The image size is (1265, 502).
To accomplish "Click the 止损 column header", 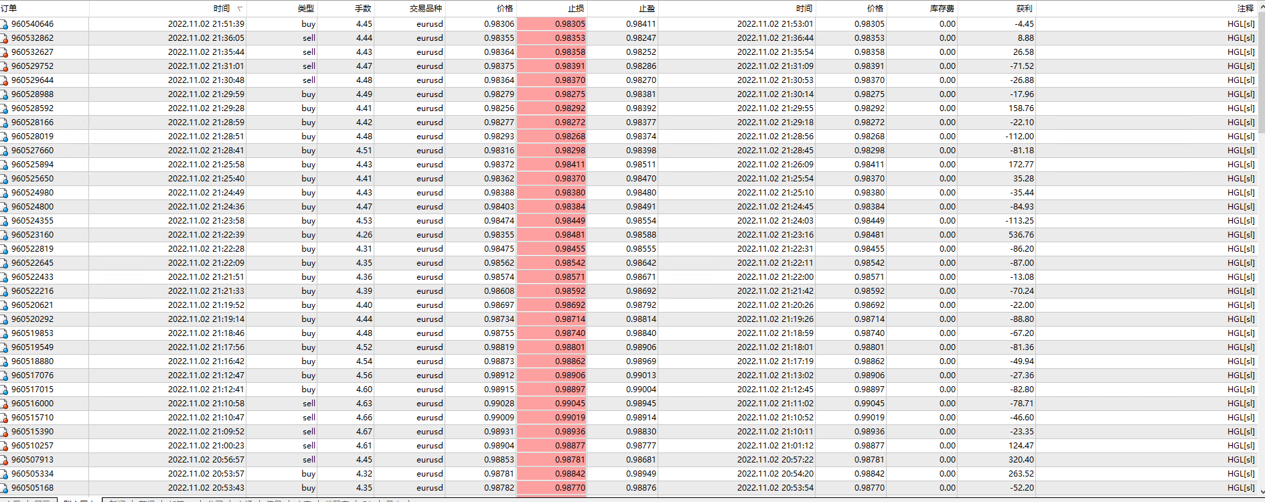I will [552, 9].
